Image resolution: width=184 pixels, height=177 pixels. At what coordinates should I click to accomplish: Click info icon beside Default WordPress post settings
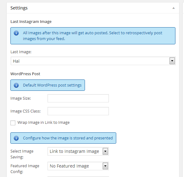[x=16, y=85]
